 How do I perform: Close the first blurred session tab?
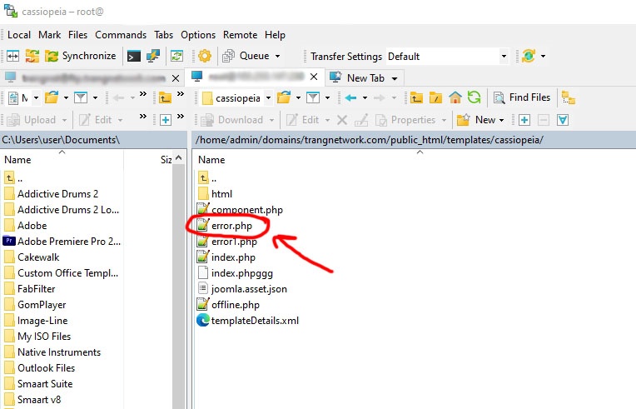(176, 78)
